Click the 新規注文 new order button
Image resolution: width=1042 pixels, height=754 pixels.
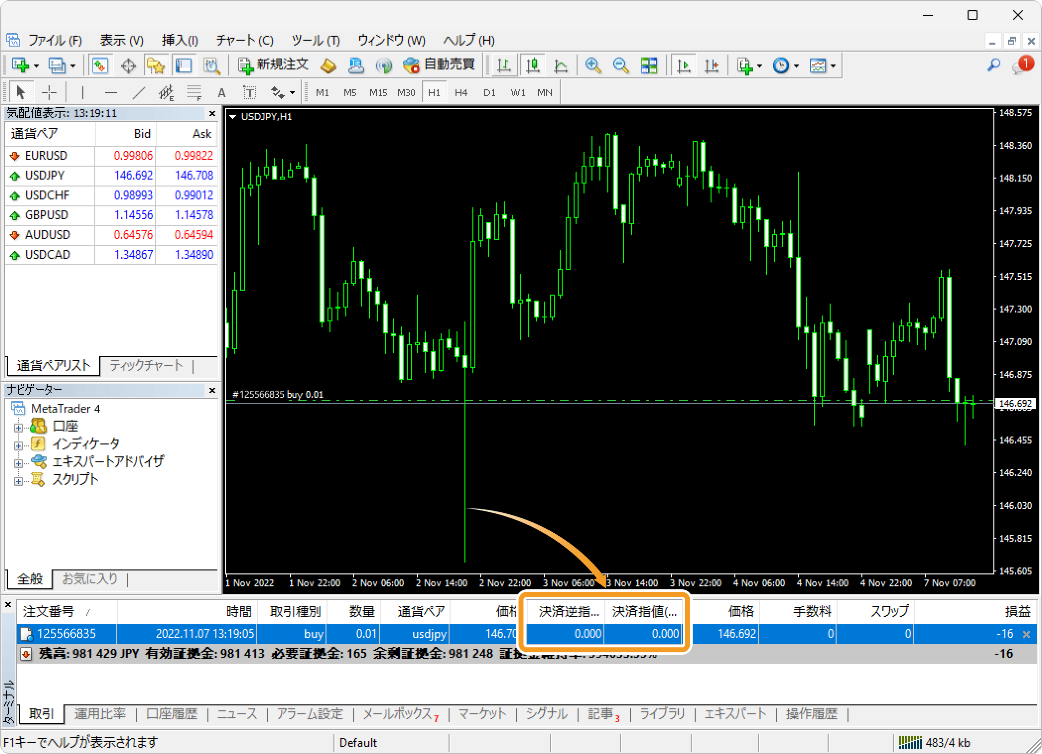pyautogui.click(x=273, y=65)
